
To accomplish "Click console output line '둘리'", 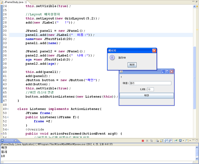I will tap(4, 152).
